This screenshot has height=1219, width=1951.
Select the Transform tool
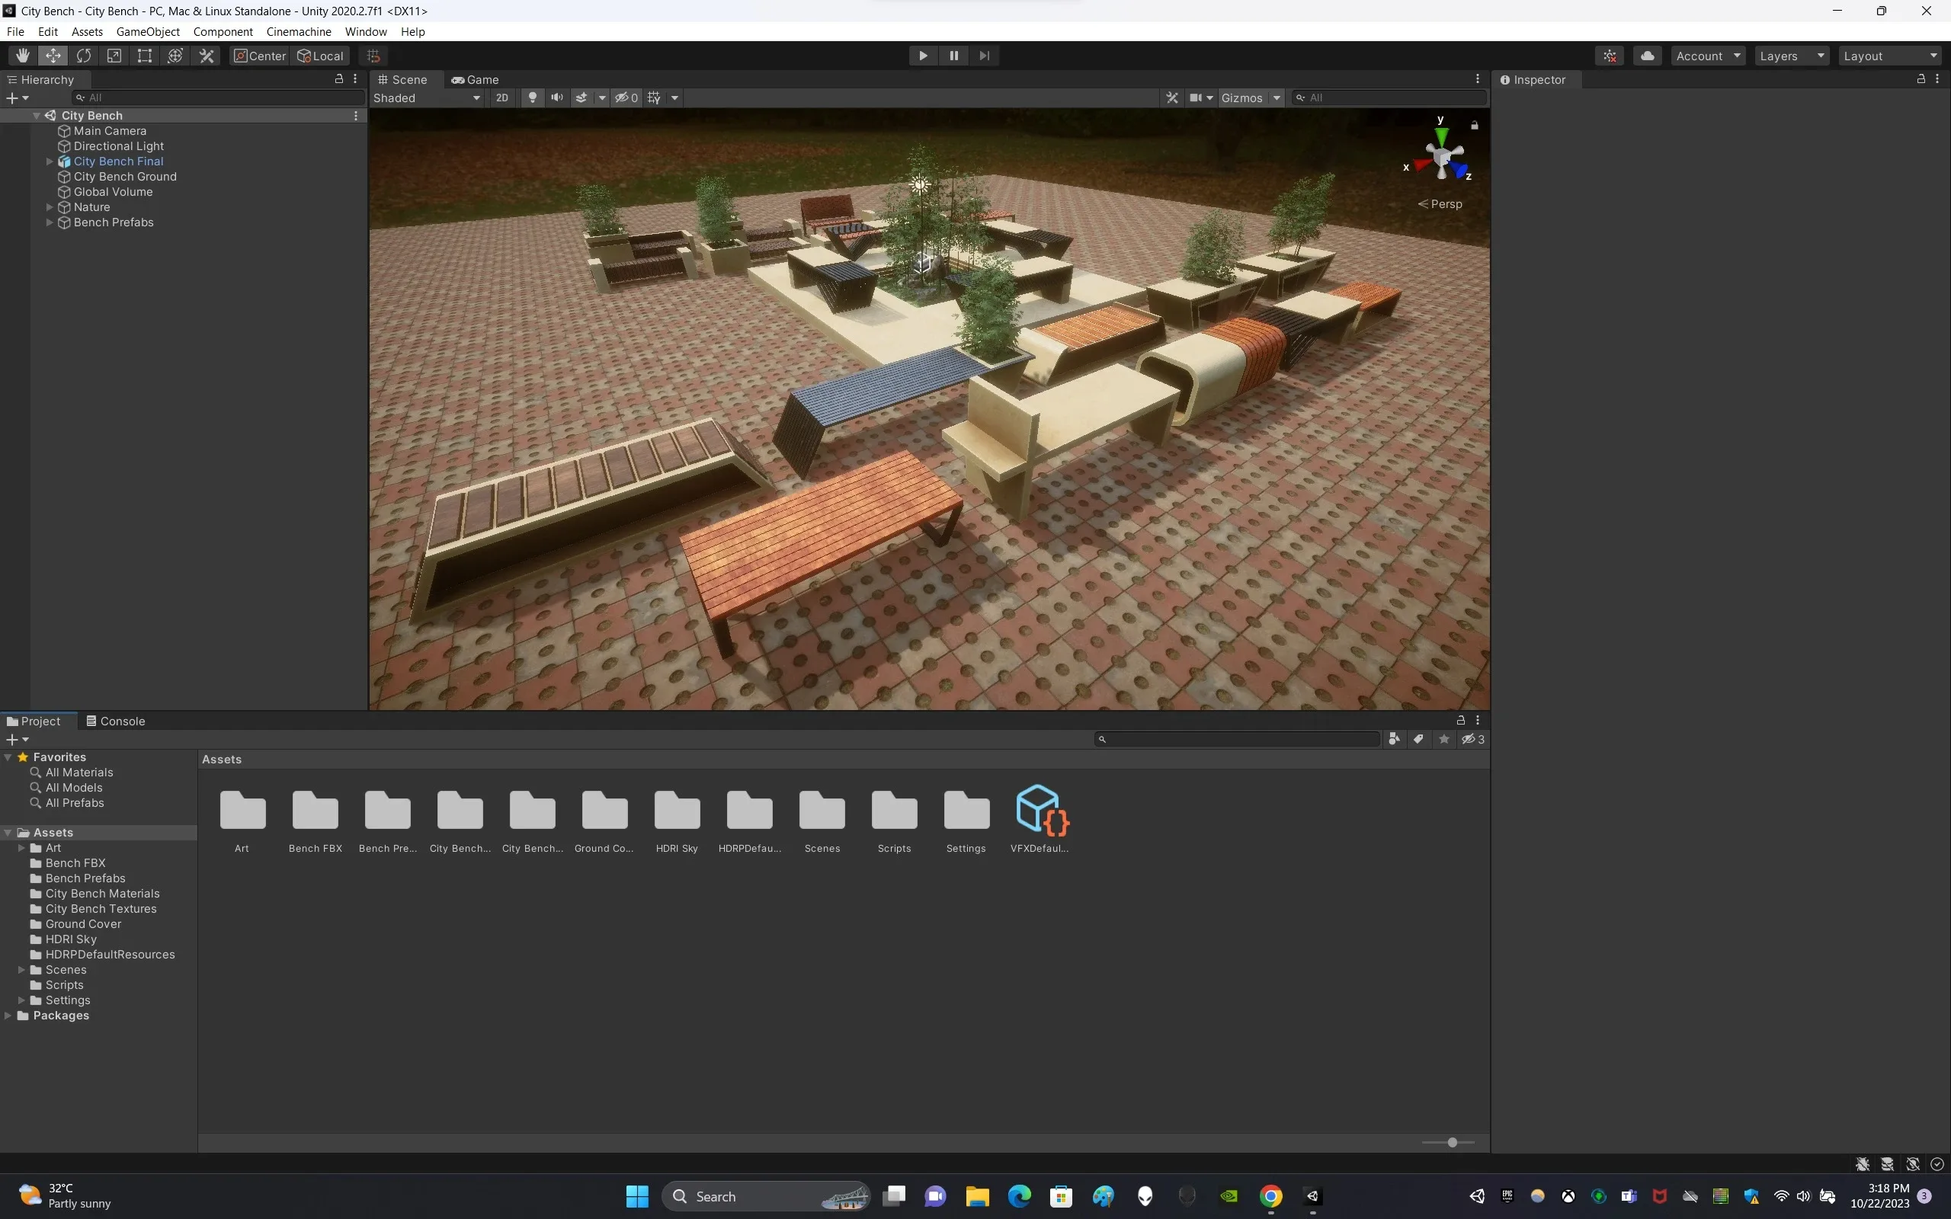point(175,56)
